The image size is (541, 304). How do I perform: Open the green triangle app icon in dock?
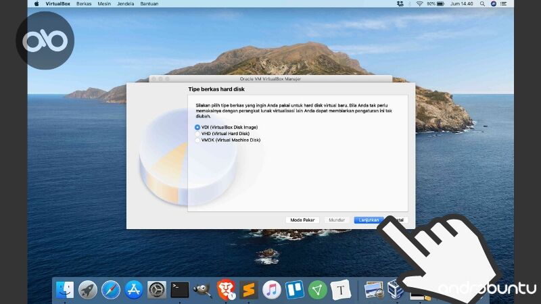pos(317,290)
